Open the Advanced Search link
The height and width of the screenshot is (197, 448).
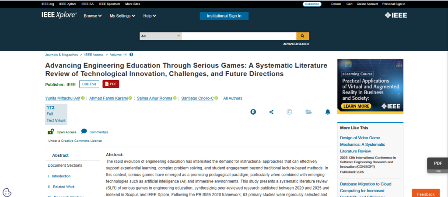pos(296,44)
